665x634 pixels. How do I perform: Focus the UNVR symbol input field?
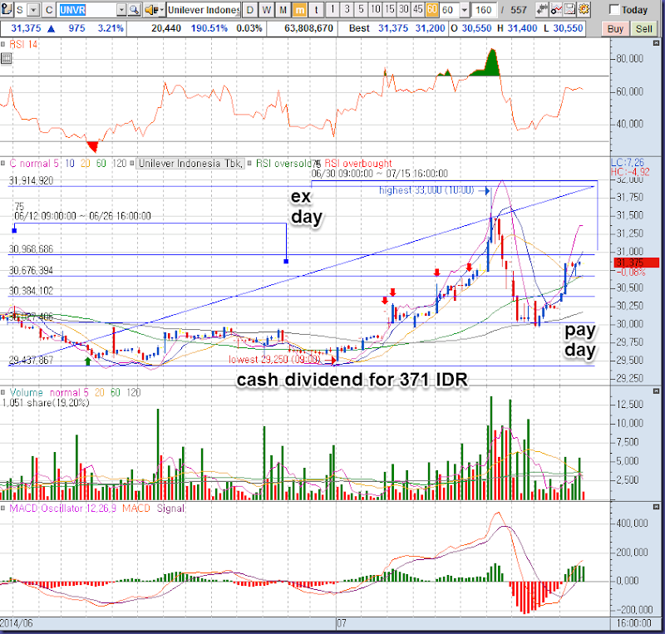[87, 10]
